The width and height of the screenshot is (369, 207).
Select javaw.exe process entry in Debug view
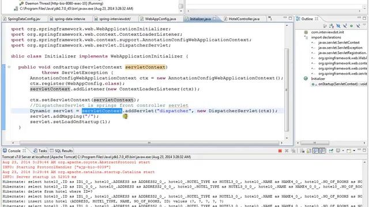(x=74, y=9)
